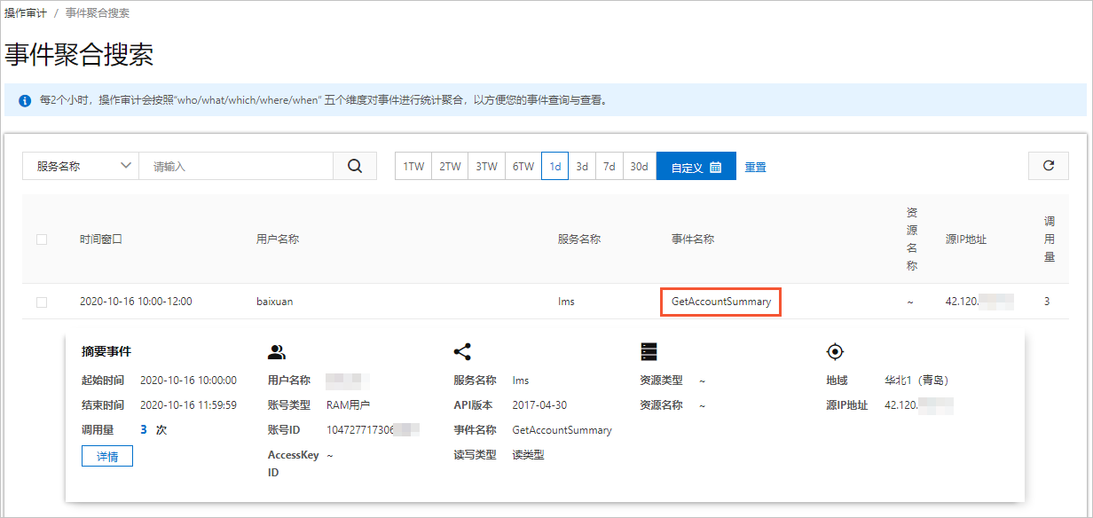Click the user icon above 用户名称
This screenshot has height=518, width=1093.
(277, 352)
